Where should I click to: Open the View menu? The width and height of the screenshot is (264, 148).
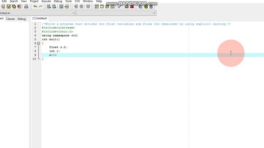coord(24,1)
